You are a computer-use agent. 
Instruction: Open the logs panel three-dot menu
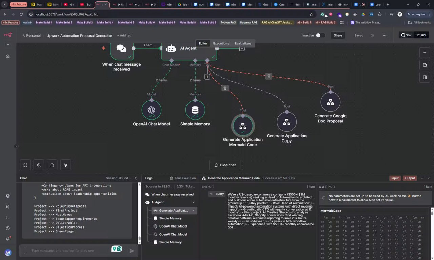[422, 178]
